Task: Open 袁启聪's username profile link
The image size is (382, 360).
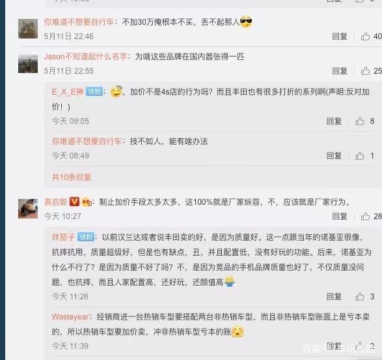Action: [55, 202]
